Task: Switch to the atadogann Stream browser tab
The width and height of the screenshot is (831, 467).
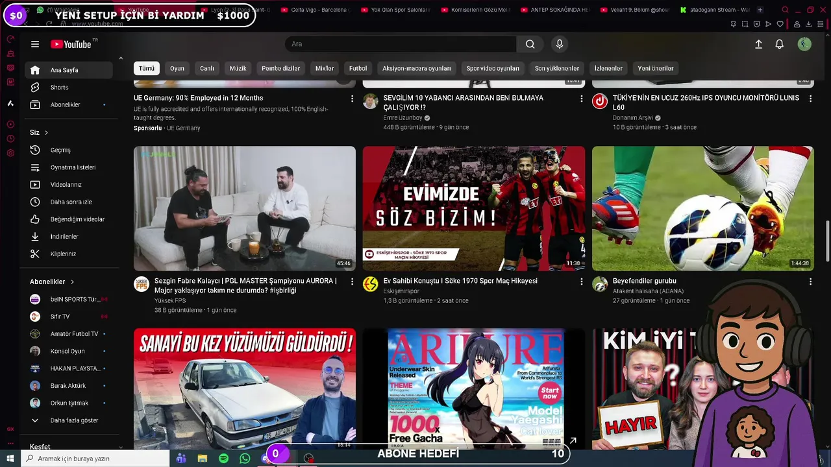Action: [x=714, y=10]
